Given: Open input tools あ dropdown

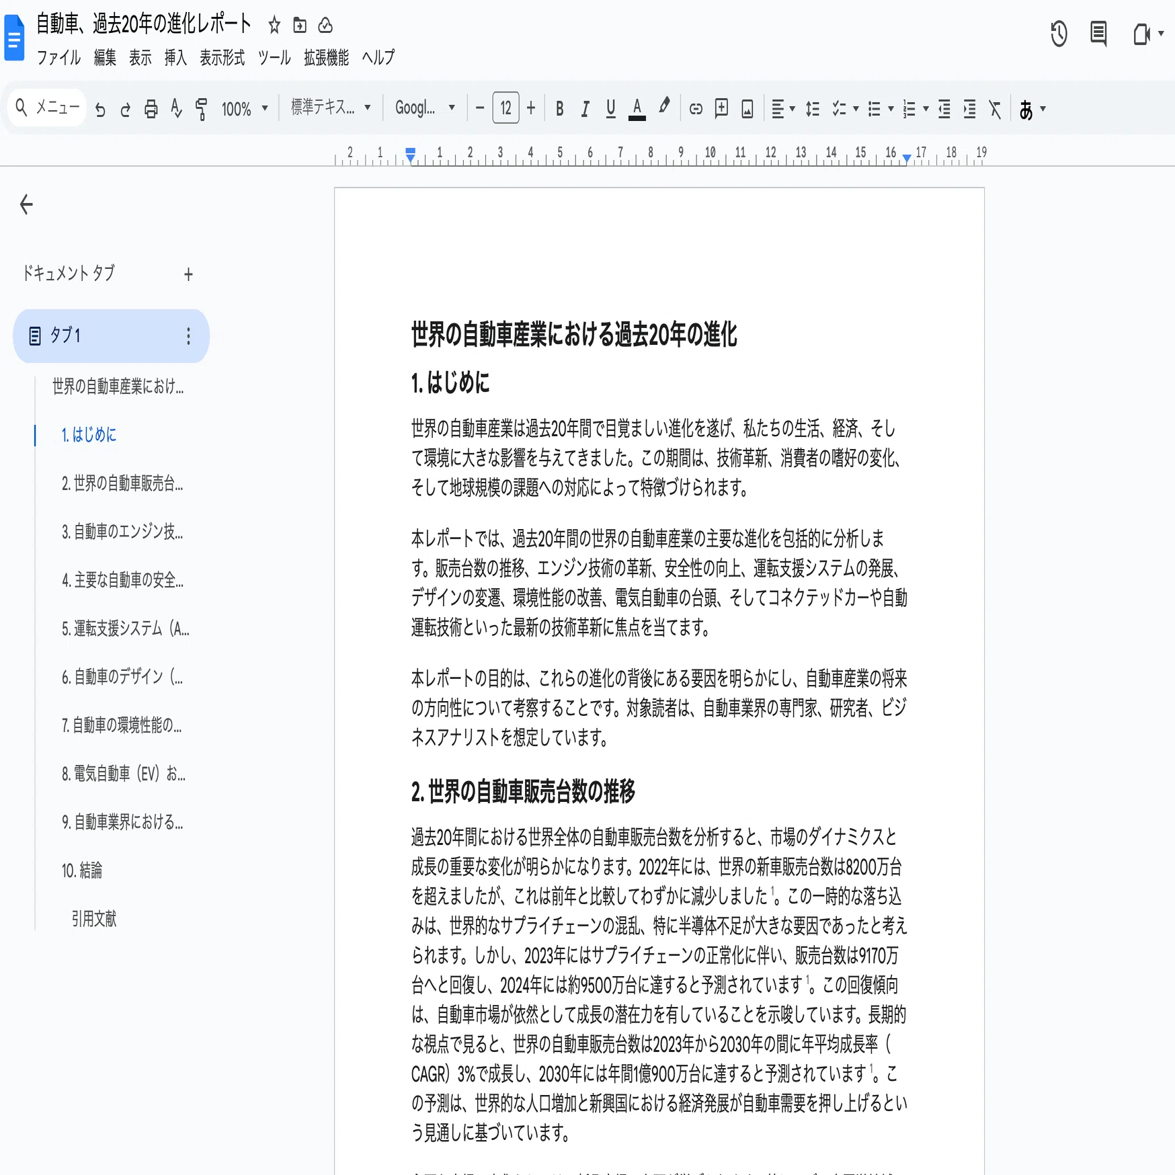Looking at the screenshot, I should 1032,109.
